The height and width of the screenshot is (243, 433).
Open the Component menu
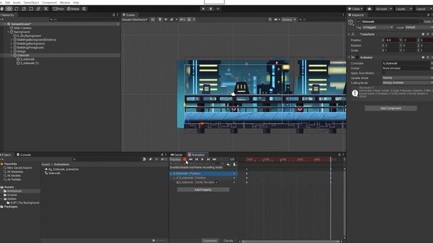[x=49, y=3]
